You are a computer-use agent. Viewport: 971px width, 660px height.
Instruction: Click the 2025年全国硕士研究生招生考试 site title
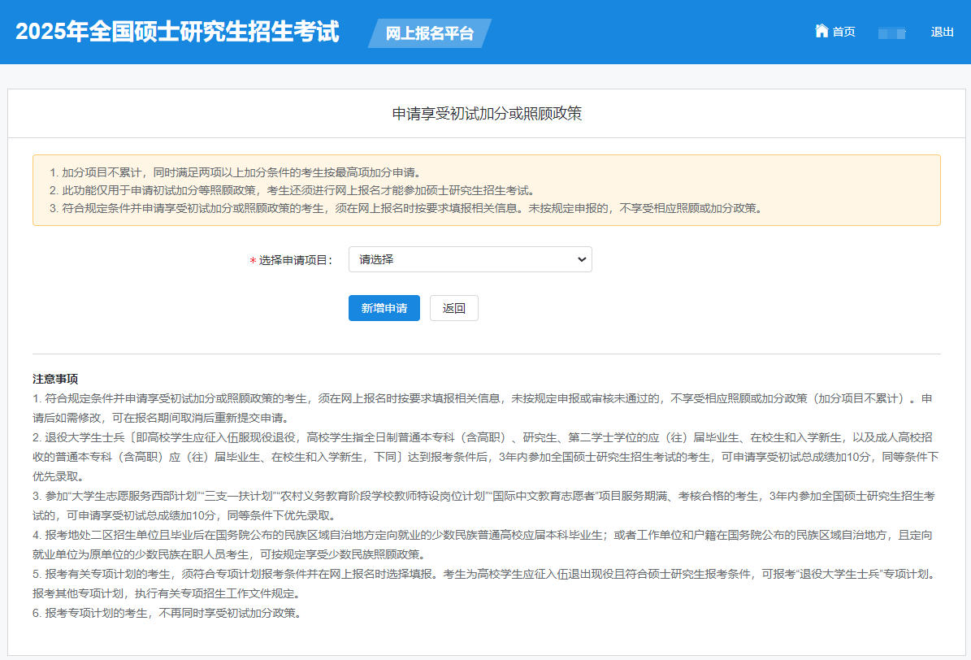[177, 32]
